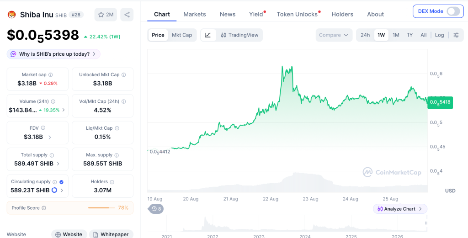Click the verified badge near Circulating supply
The image size is (468, 238).
(x=62, y=182)
